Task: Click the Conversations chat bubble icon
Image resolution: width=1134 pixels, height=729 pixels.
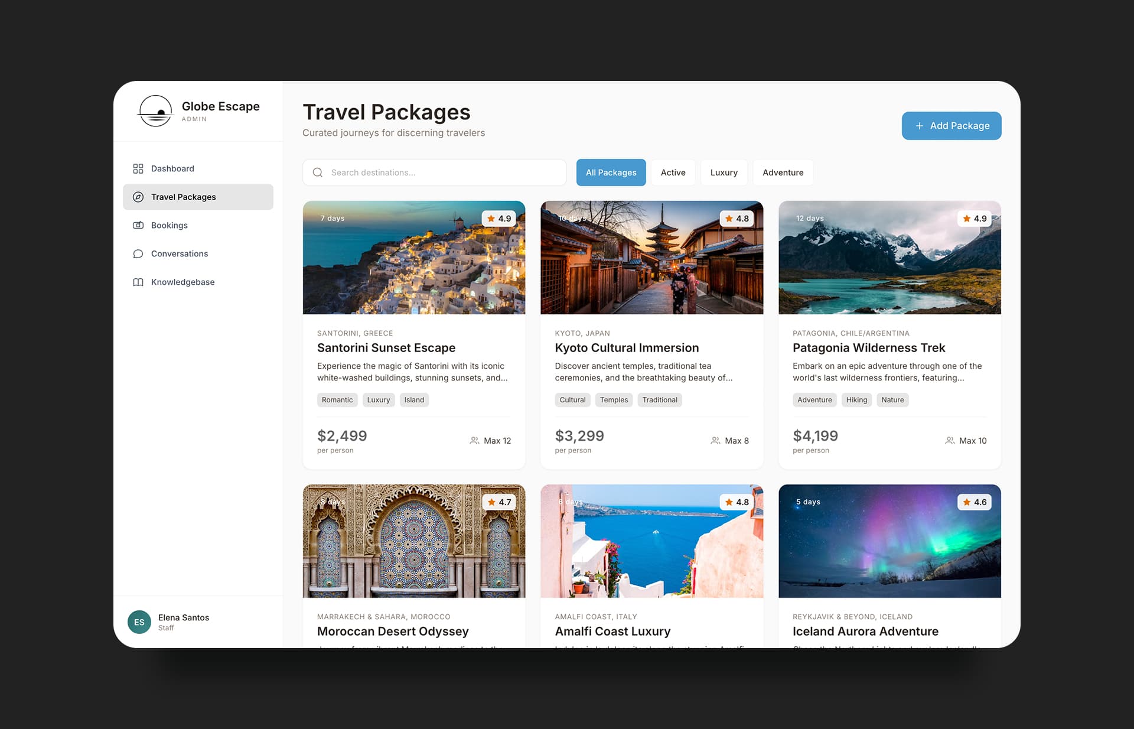Action: pyautogui.click(x=138, y=253)
